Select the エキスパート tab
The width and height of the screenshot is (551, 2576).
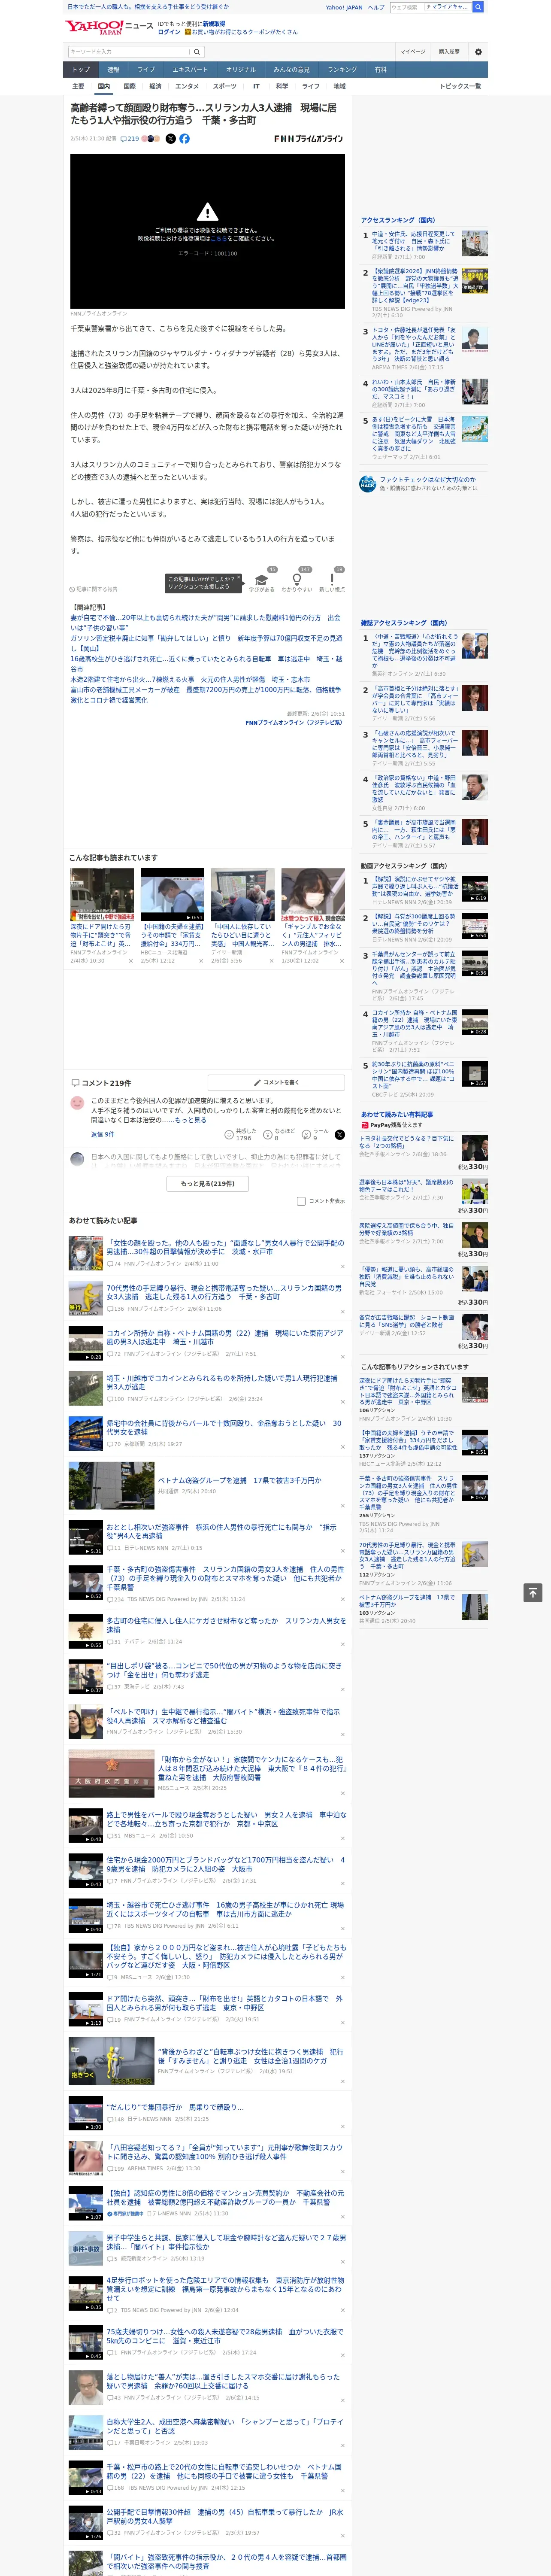coord(190,70)
